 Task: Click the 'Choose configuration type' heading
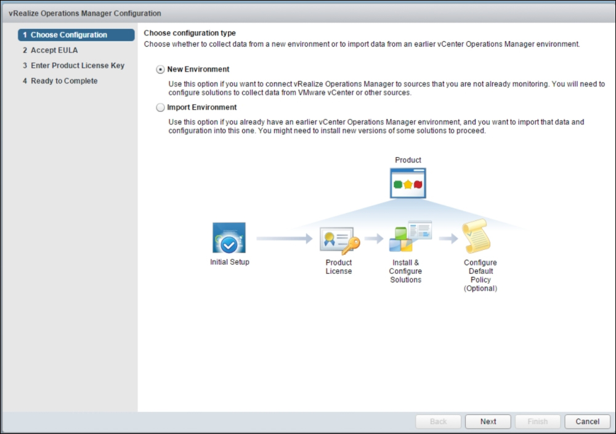[190, 33]
